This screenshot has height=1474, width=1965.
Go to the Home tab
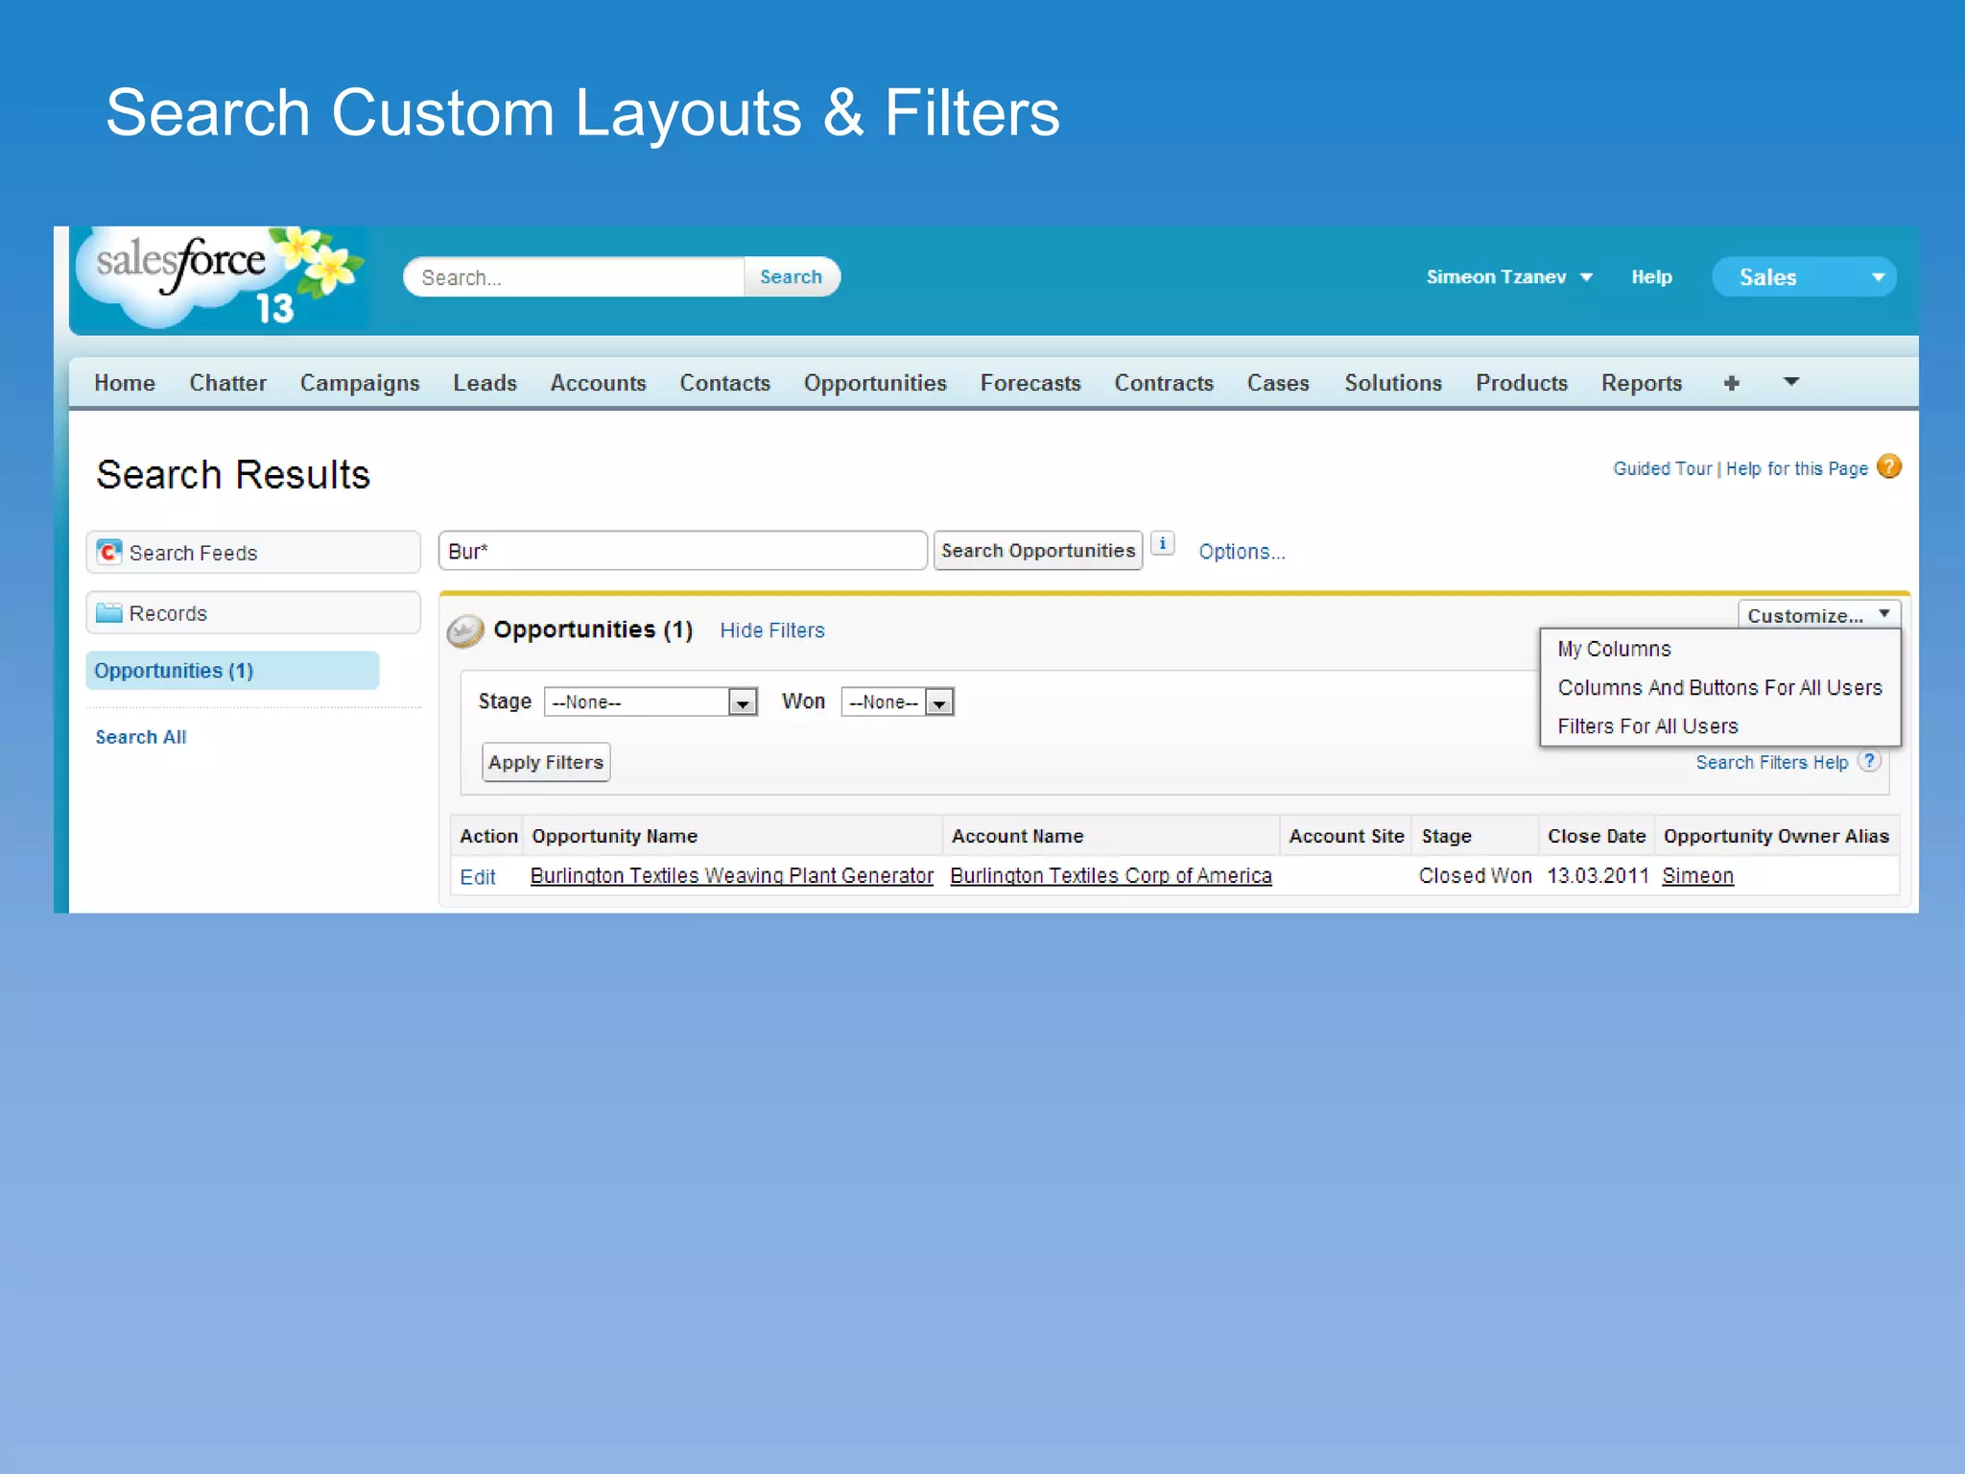click(x=125, y=383)
